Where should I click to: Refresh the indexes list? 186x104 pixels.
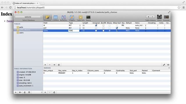[54, 92]
